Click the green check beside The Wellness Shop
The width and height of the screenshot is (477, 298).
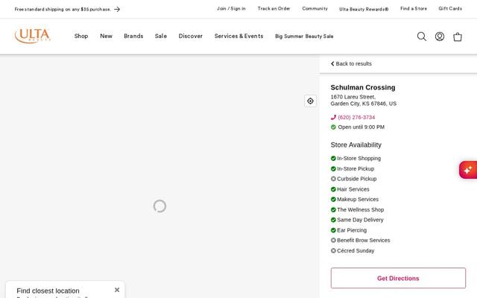coord(333,210)
